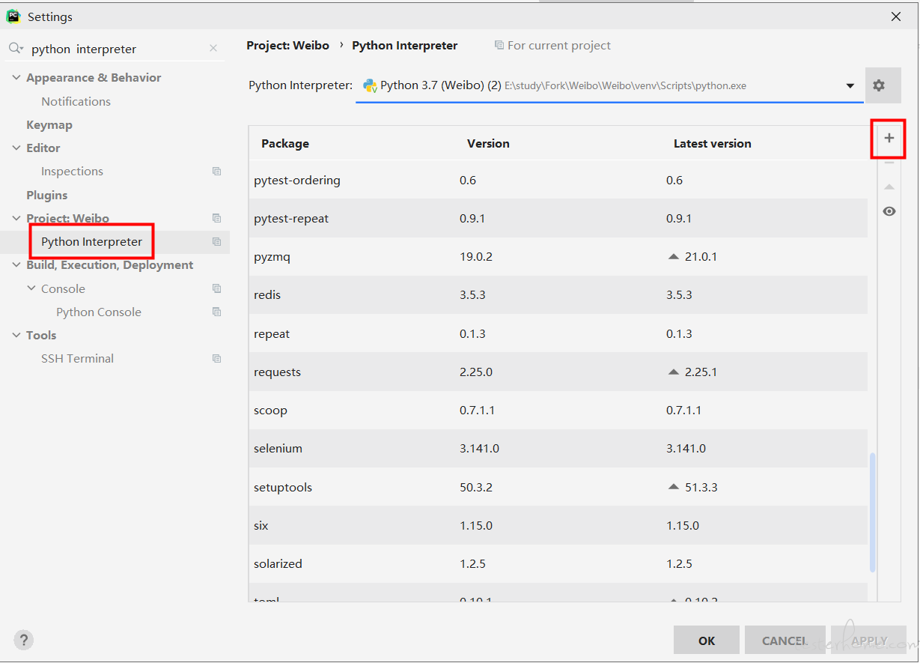This screenshot has width=920, height=663.
Task: Click the package list vertical scrollbar thumb
Action: point(872,512)
